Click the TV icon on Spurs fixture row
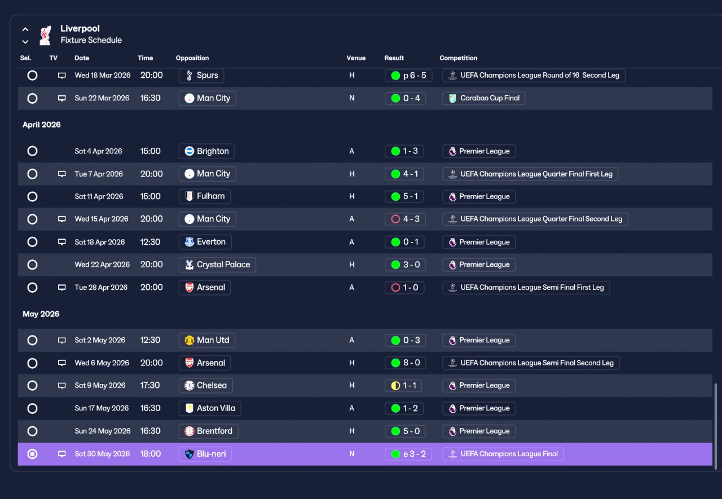 pos(62,76)
